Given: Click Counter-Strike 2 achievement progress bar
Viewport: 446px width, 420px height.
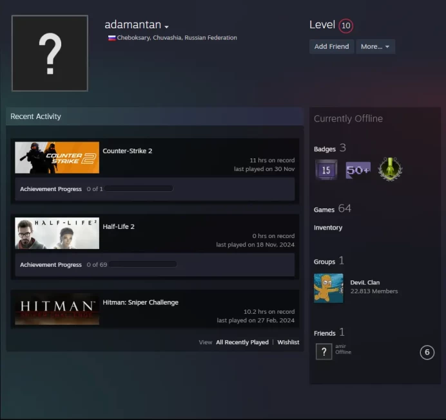Looking at the screenshot, I should coord(139,188).
